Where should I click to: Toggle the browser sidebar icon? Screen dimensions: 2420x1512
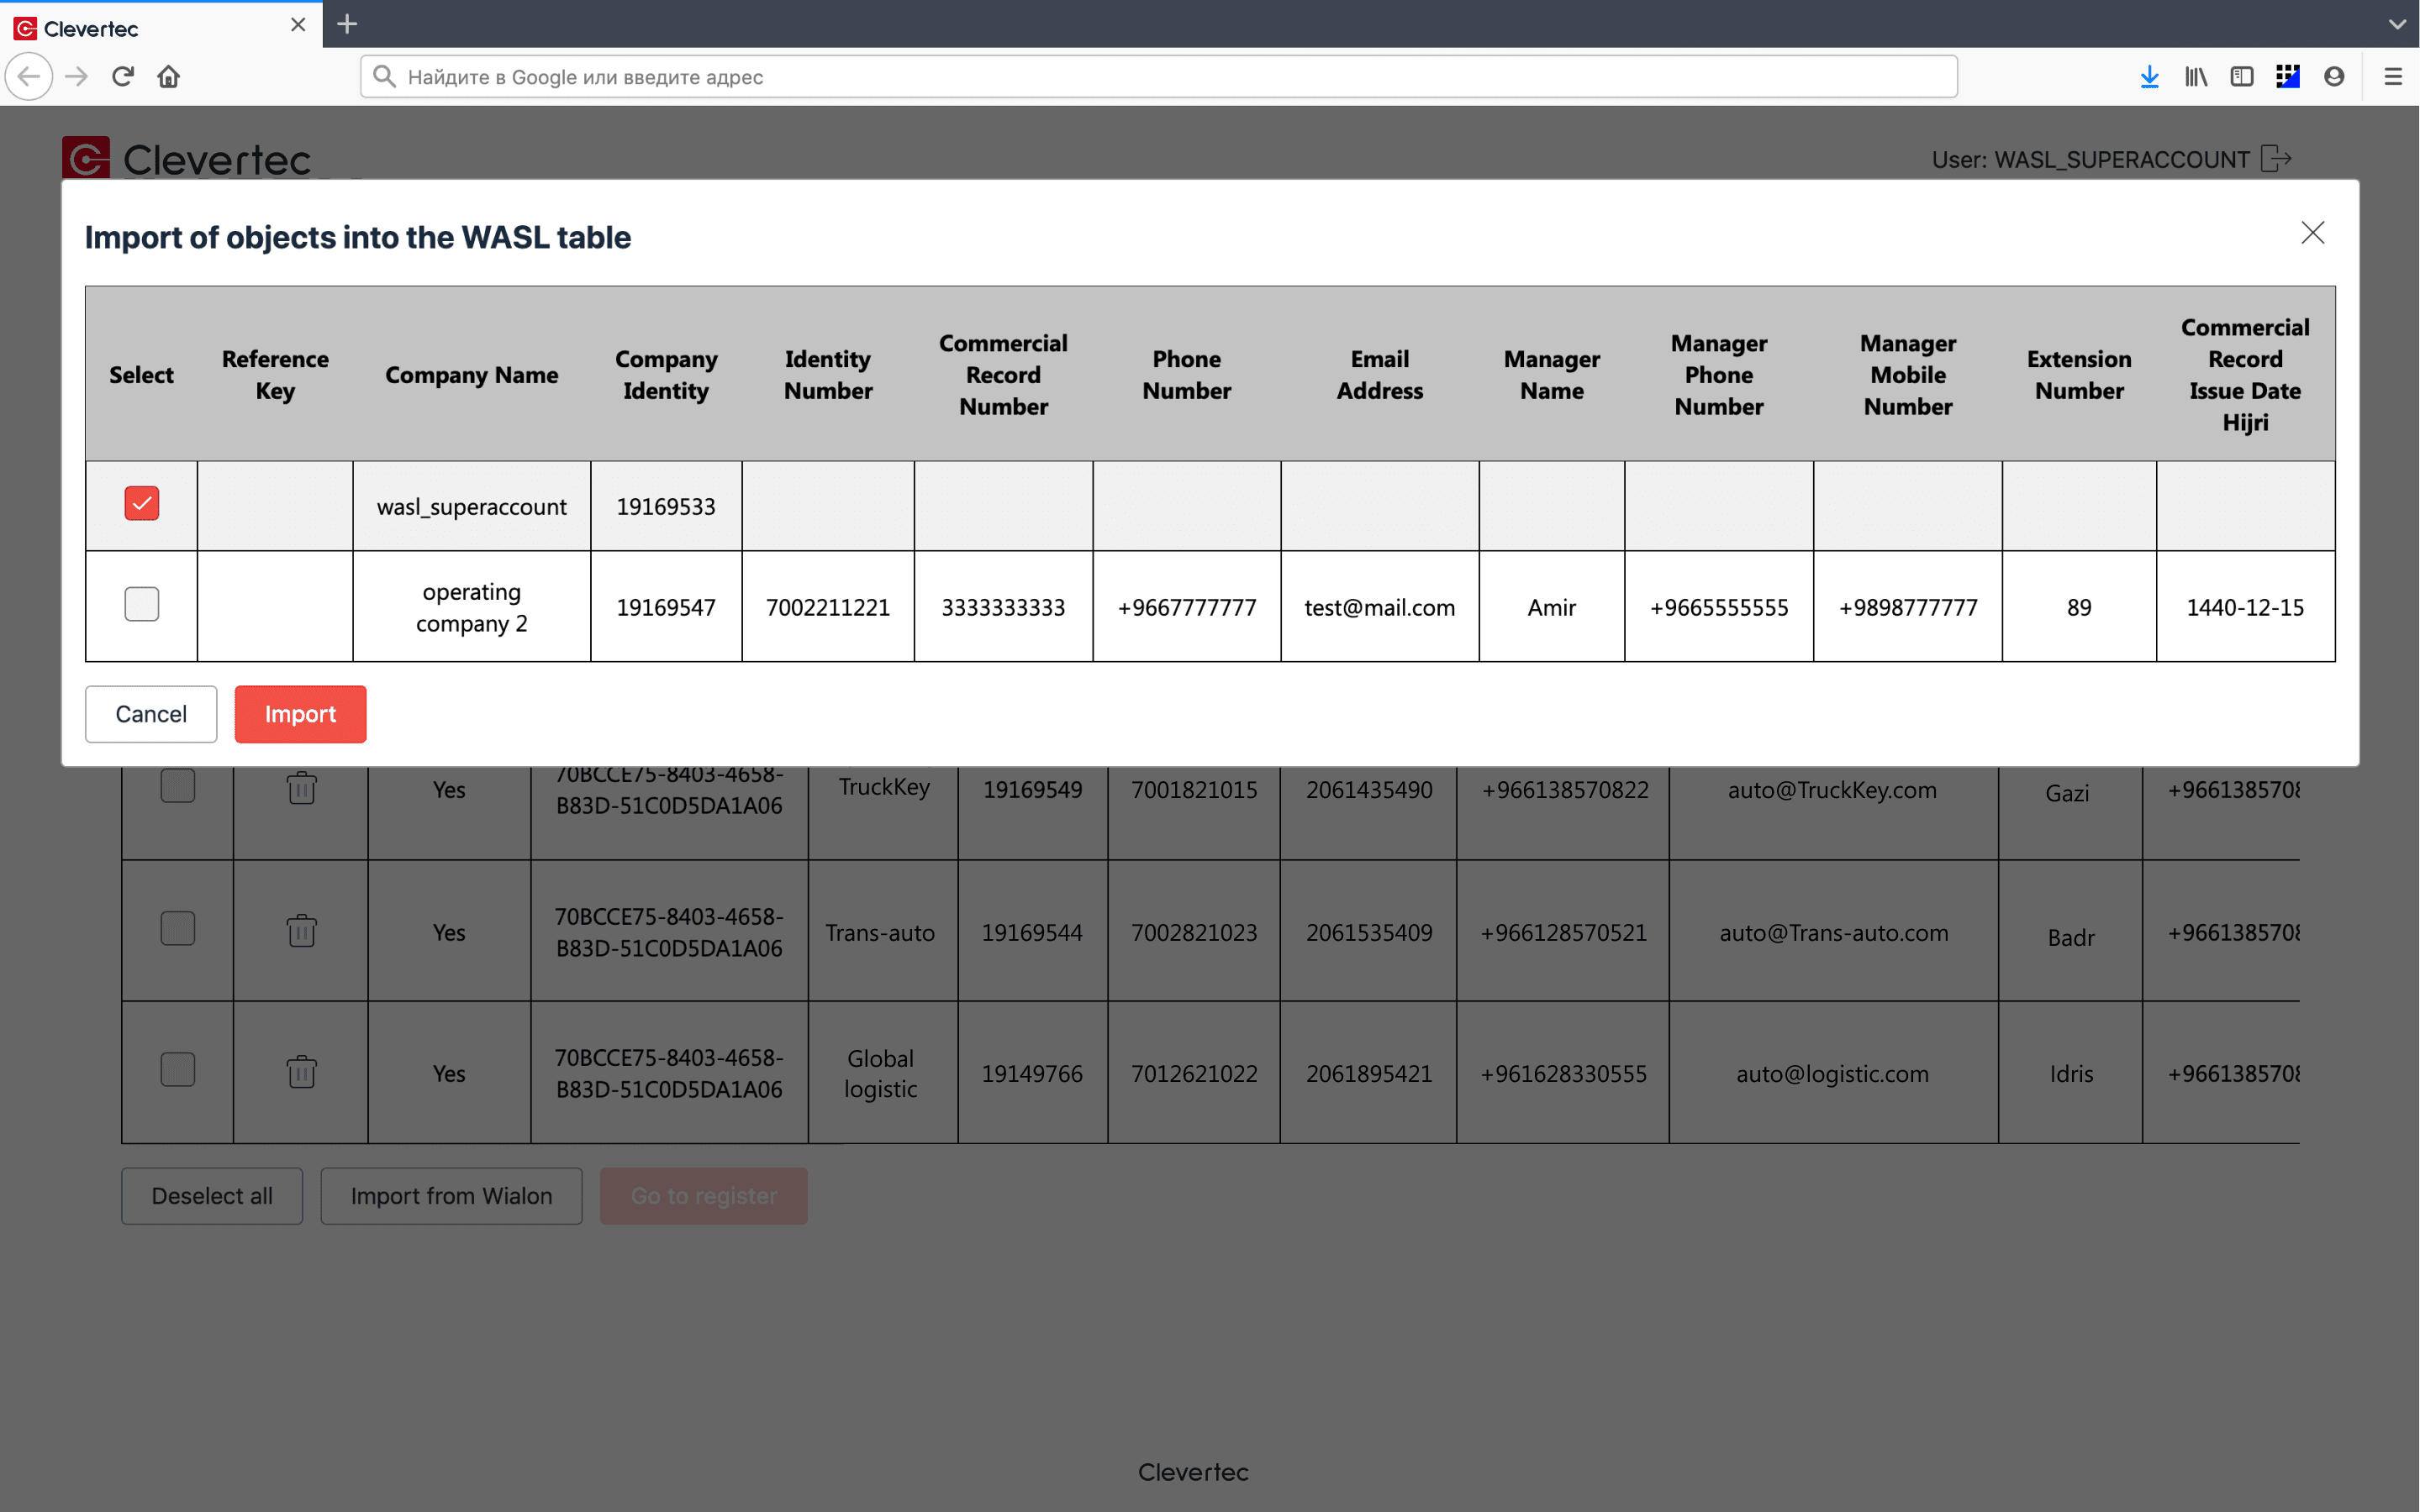click(x=2241, y=77)
